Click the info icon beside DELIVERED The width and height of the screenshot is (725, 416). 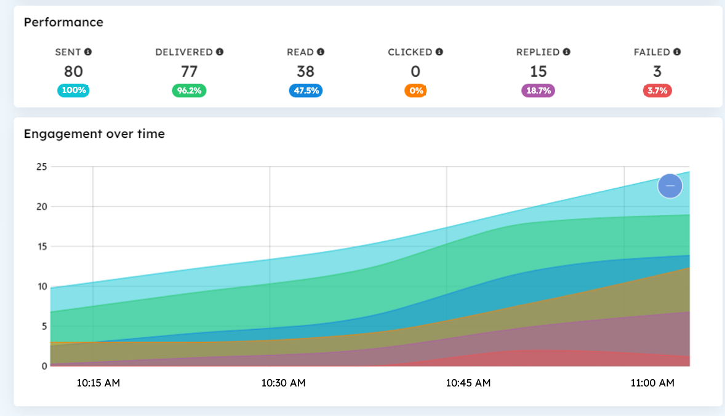click(x=220, y=52)
